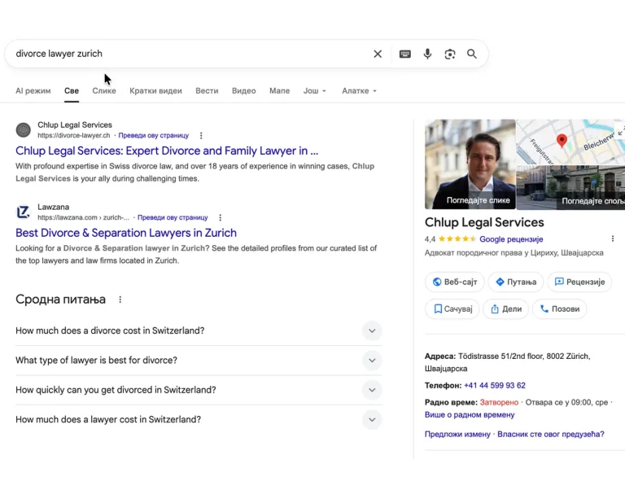Open Chlup Legal Services Expert Divorce result title

(x=167, y=151)
